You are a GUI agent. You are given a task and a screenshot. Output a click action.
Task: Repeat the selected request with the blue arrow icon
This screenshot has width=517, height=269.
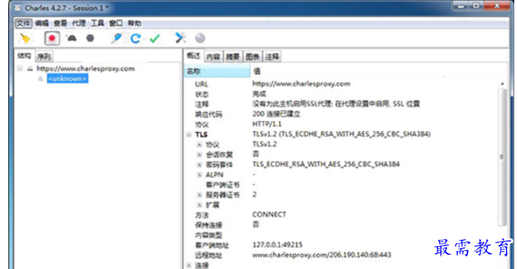click(136, 39)
